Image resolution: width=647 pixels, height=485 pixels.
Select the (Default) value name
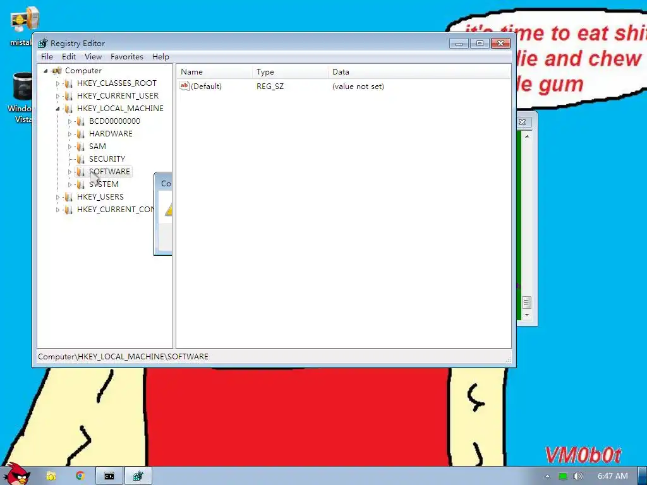pyautogui.click(x=207, y=86)
